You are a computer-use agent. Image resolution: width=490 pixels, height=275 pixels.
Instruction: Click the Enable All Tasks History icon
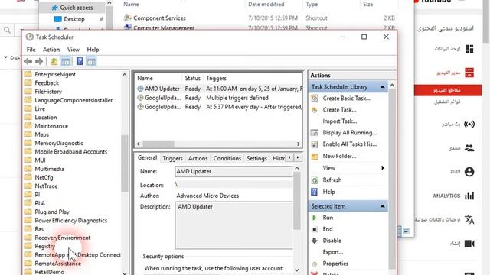tap(315, 144)
